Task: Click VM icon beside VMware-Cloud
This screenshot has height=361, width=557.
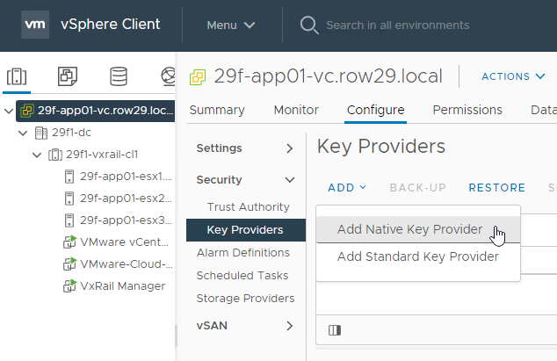Action: click(x=69, y=264)
